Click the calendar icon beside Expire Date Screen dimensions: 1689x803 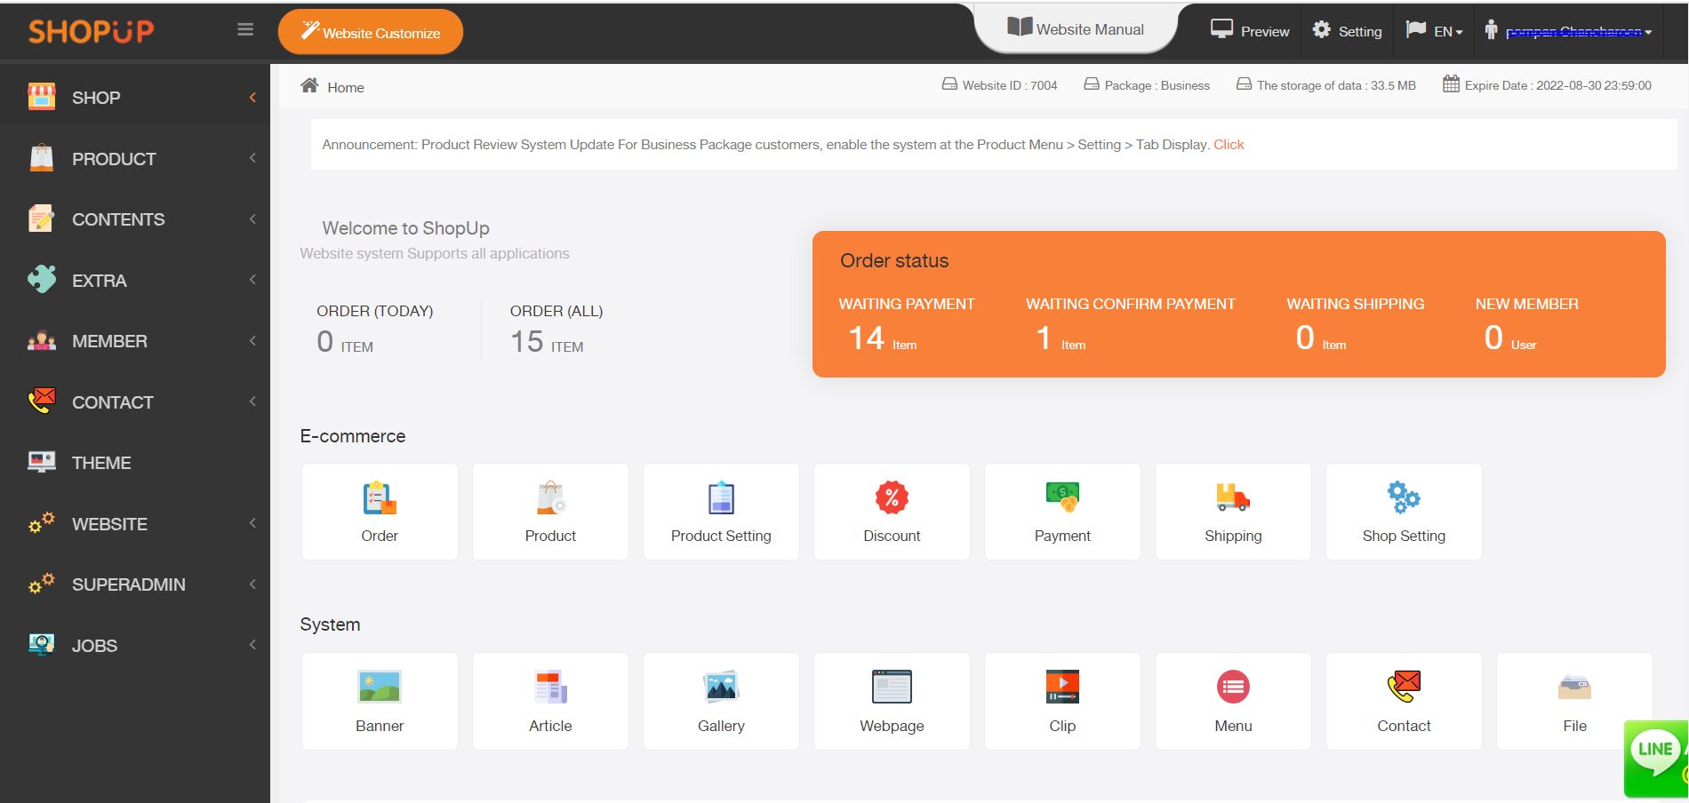[1451, 84]
